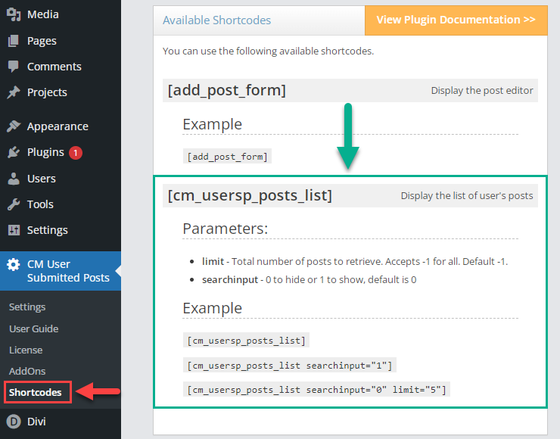Click the [cm_usersp_posts_list] example code

point(247,341)
